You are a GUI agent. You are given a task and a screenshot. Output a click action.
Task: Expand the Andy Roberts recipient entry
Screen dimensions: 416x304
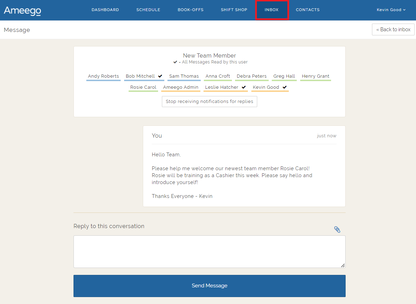(103, 76)
